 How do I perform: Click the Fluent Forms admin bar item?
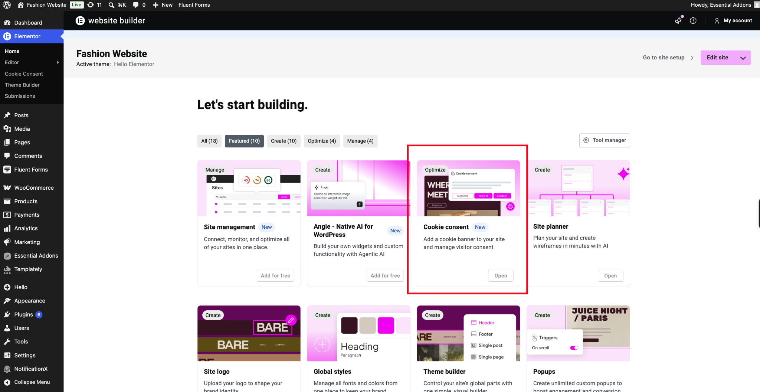(x=194, y=5)
